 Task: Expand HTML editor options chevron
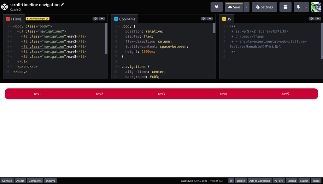click(x=102, y=19)
